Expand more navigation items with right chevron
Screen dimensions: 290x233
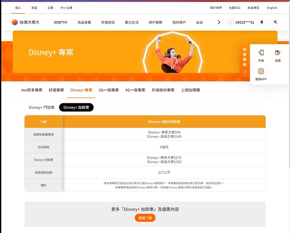point(219,22)
